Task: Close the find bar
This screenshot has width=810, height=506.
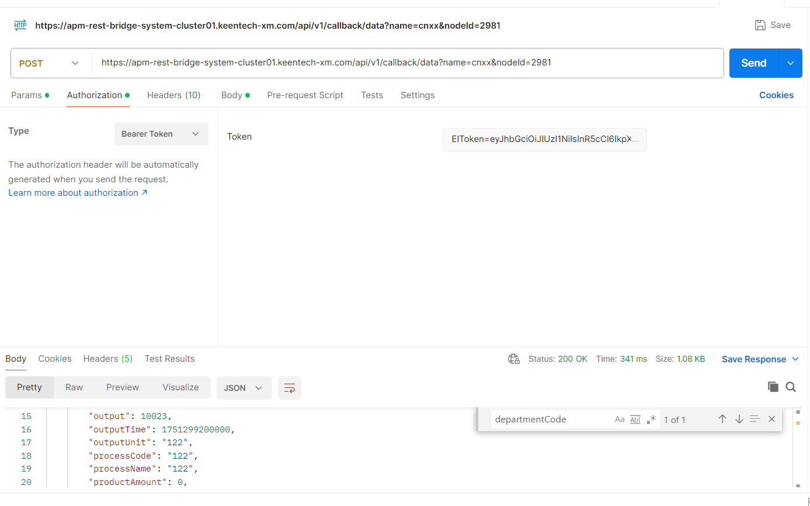Action: 771,419
